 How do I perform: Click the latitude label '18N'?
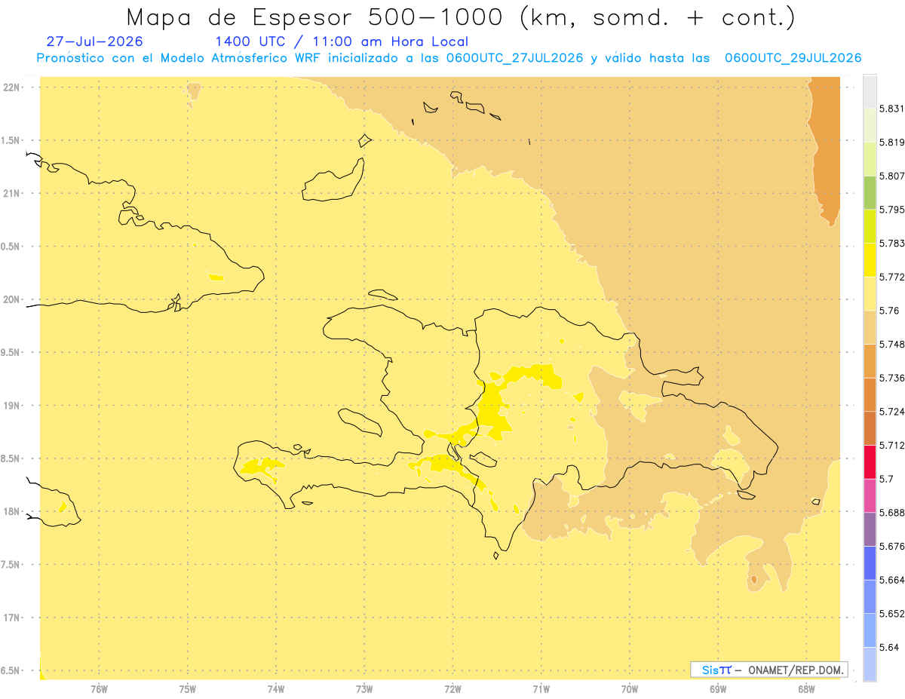11,511
